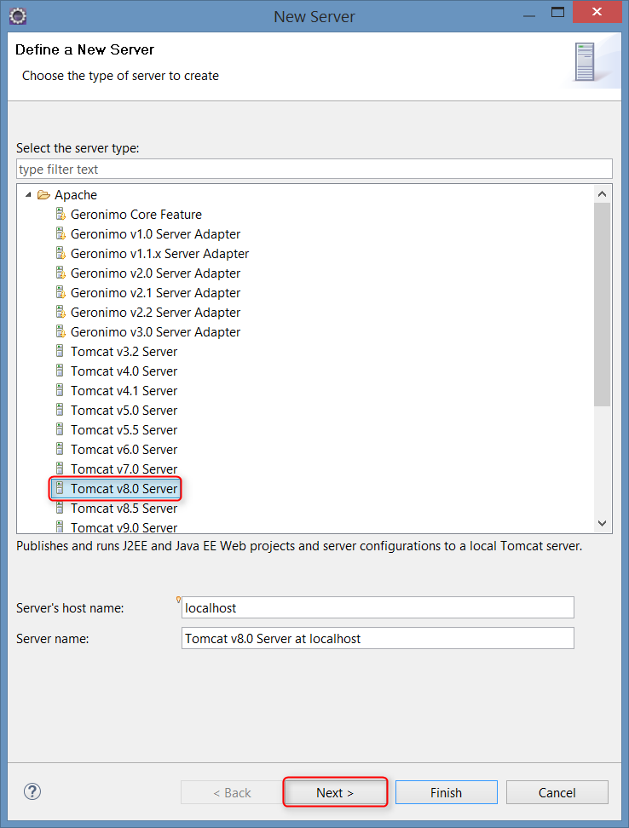
Task: Click the Tomcat v4.1 Server icon
Action: [x=60, y=389]
